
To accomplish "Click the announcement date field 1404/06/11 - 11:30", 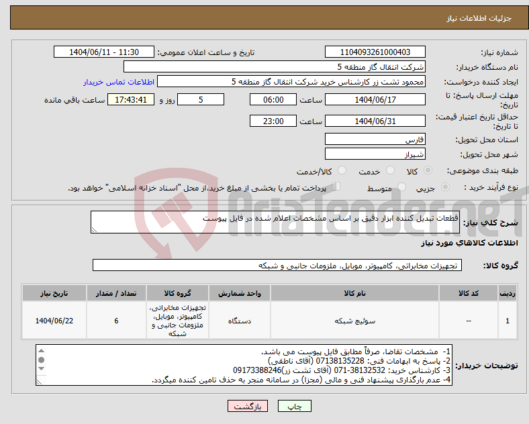I will click(x=104, y=52).
